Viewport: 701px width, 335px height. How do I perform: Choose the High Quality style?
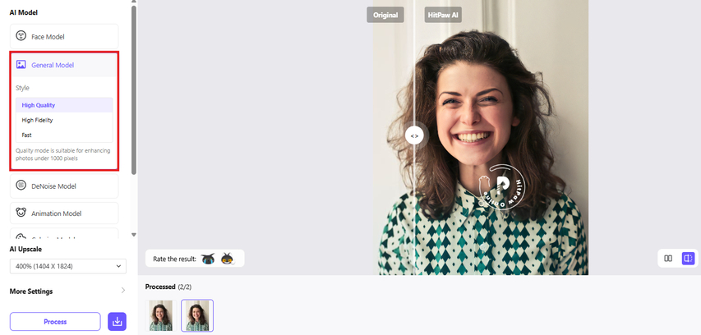[64, 105]
